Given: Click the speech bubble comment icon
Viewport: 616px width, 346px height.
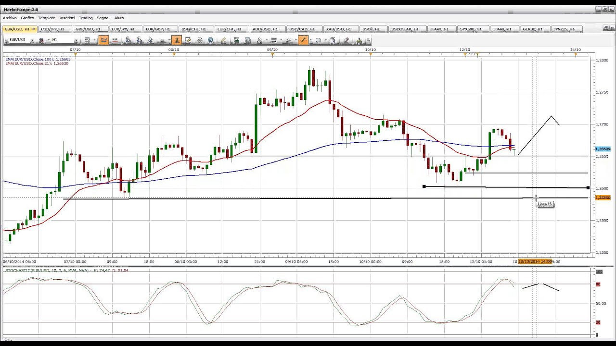Looking at the screenshot, I should pyautogui.click(x=318, y=40).
